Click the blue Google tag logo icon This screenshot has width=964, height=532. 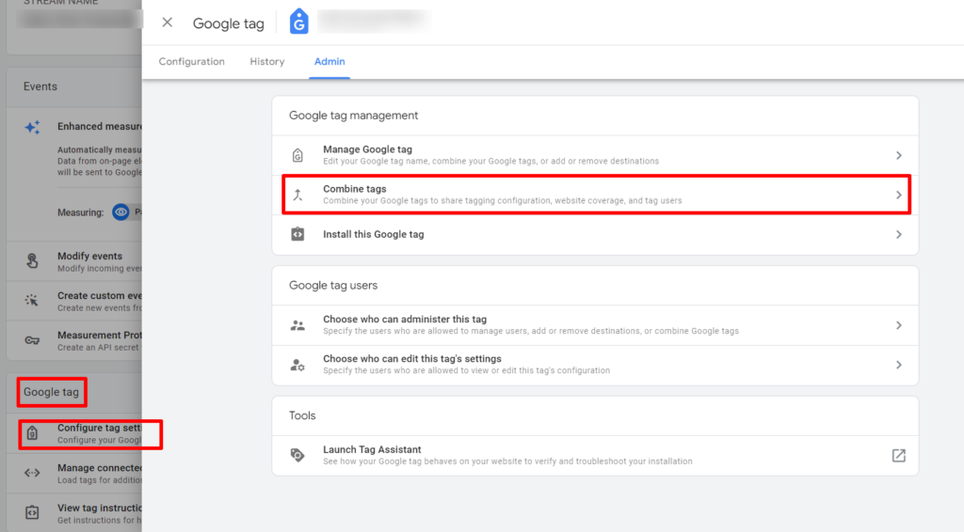pos(298,22)
